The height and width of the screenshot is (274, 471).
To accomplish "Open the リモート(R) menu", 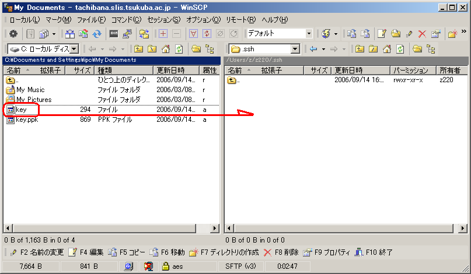I will tap(240, 20).
